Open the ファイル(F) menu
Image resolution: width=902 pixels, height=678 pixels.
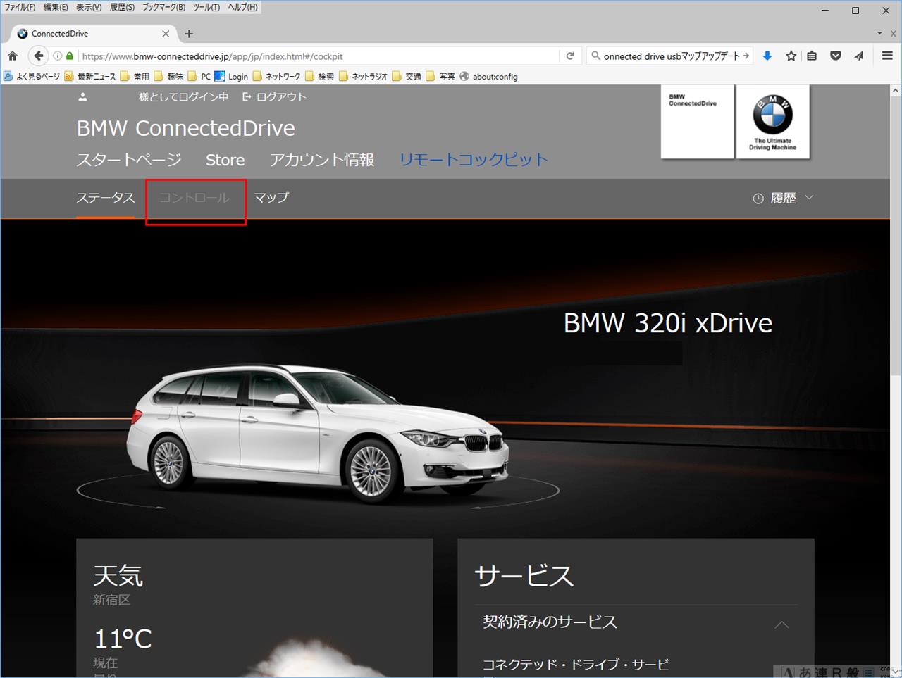point(20,7)
